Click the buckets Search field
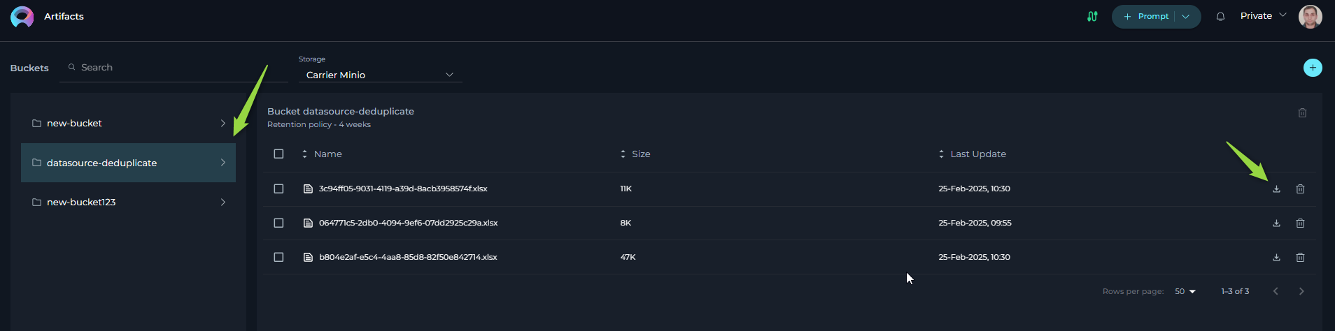Viewport: 1335px width, 331px height. 175,68
